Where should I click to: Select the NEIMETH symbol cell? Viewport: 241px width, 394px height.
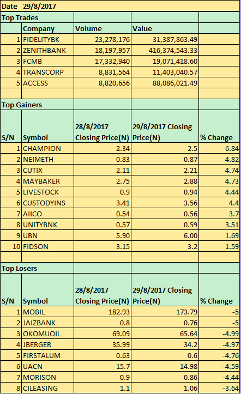[48, 159]
